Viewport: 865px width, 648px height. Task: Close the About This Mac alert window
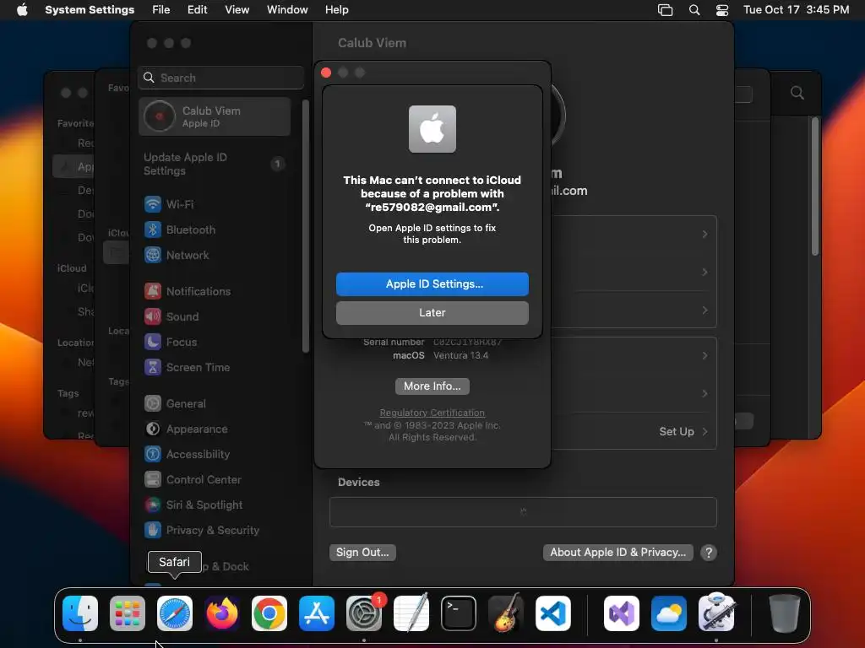(326, 73)
